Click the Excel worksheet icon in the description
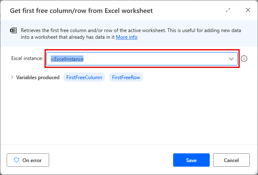The width and height of the screenshot is (258, 175). click(13, 30)
